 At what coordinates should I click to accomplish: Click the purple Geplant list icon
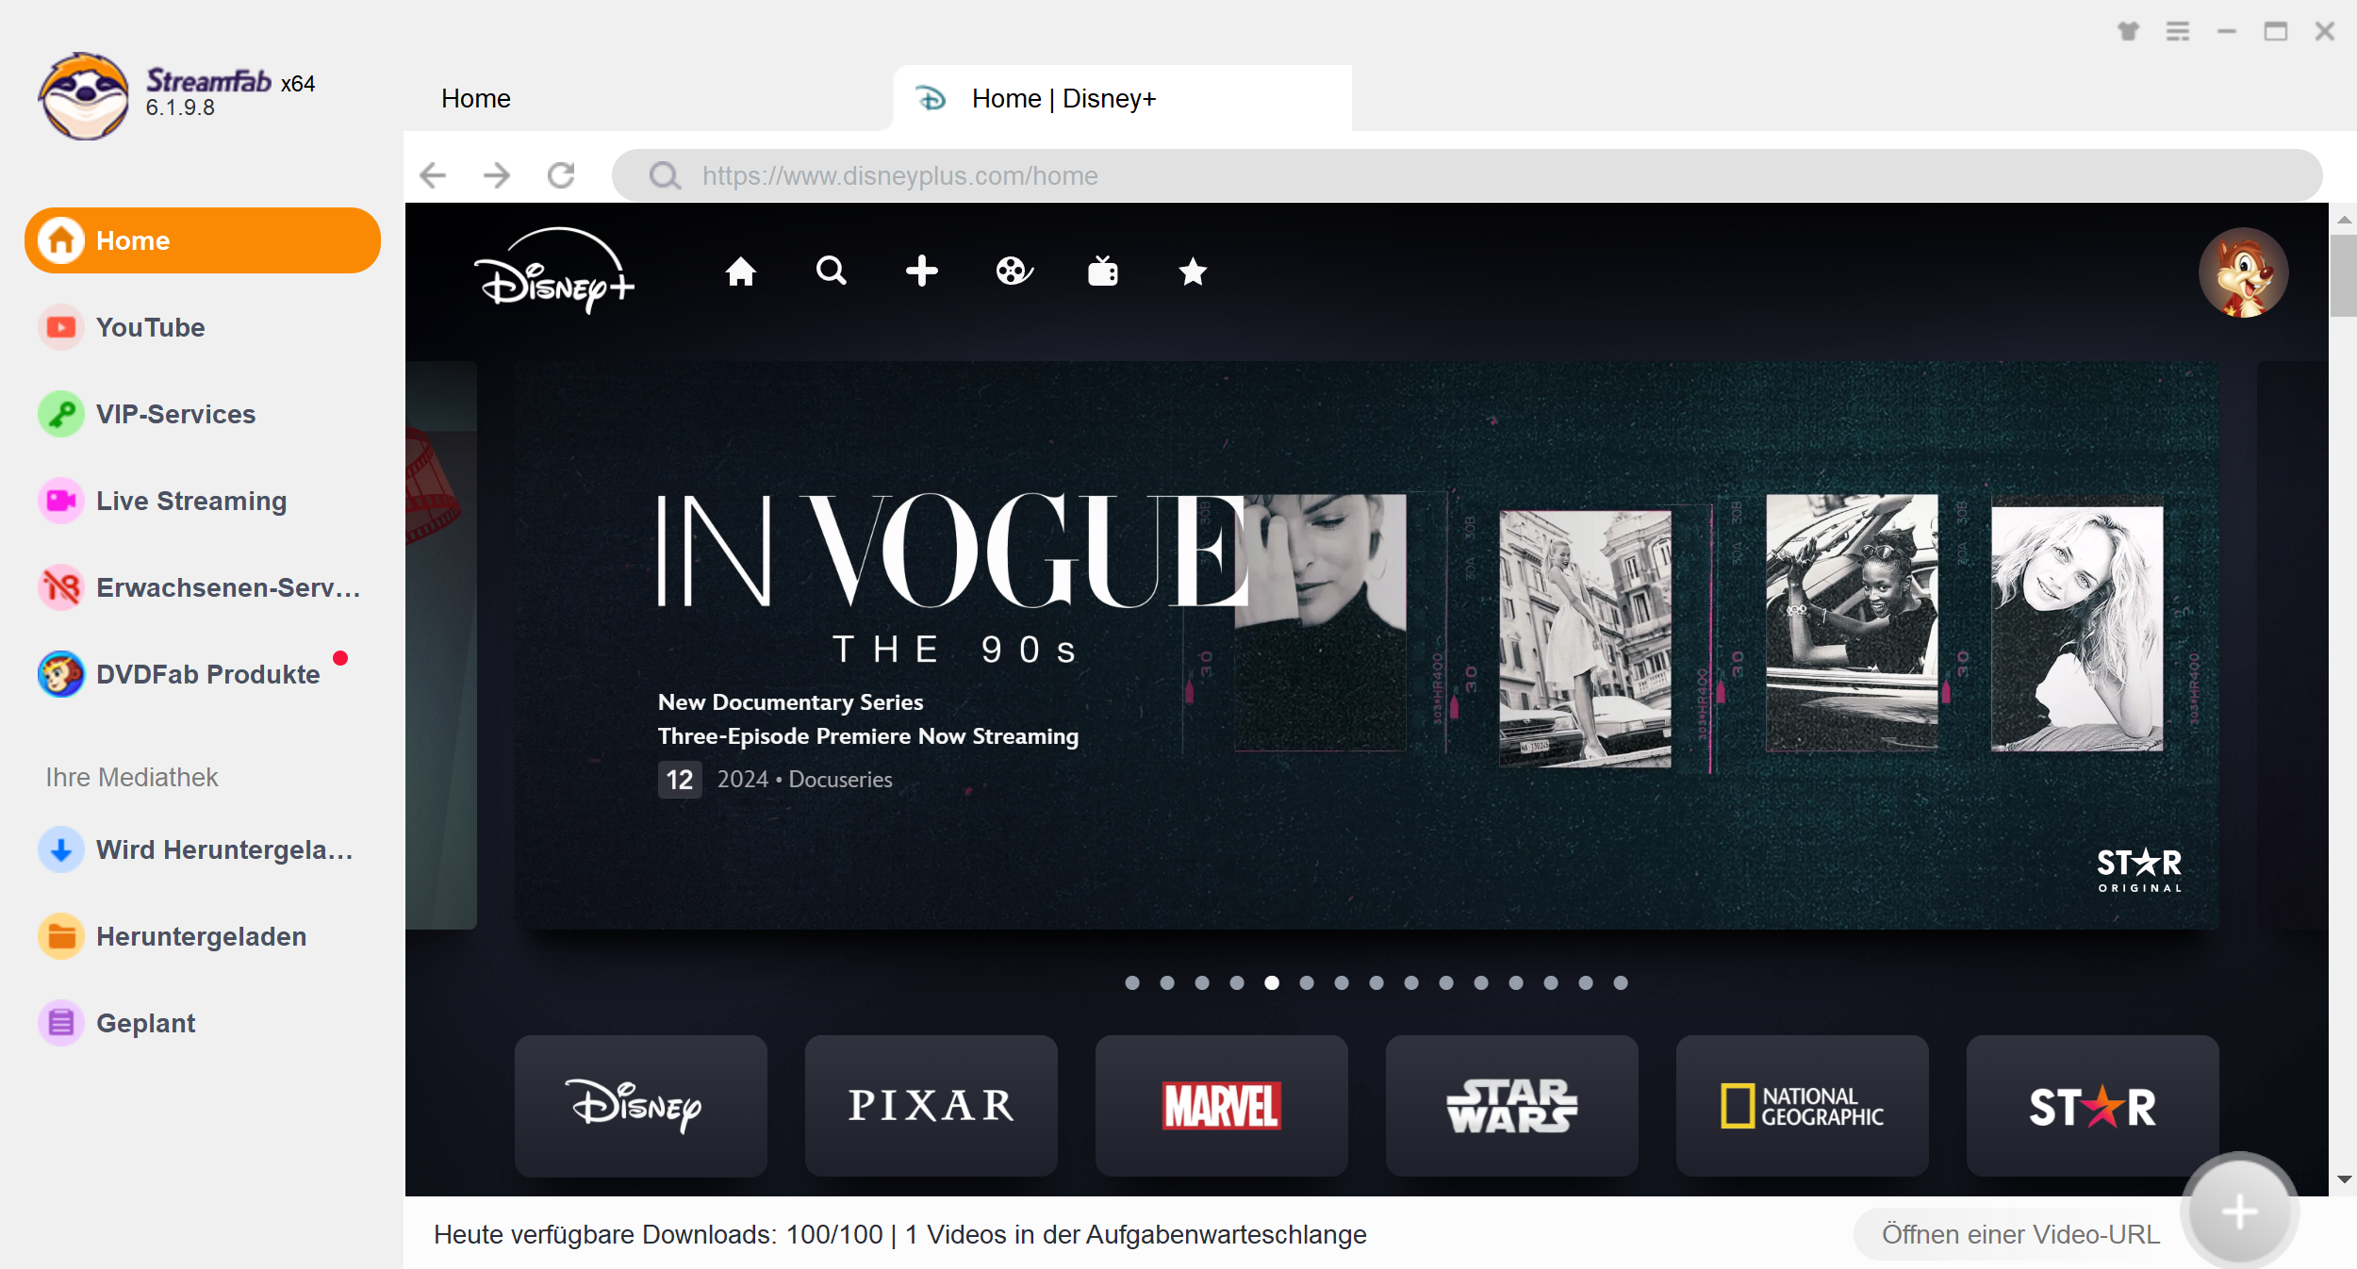tap(61, 1023)
